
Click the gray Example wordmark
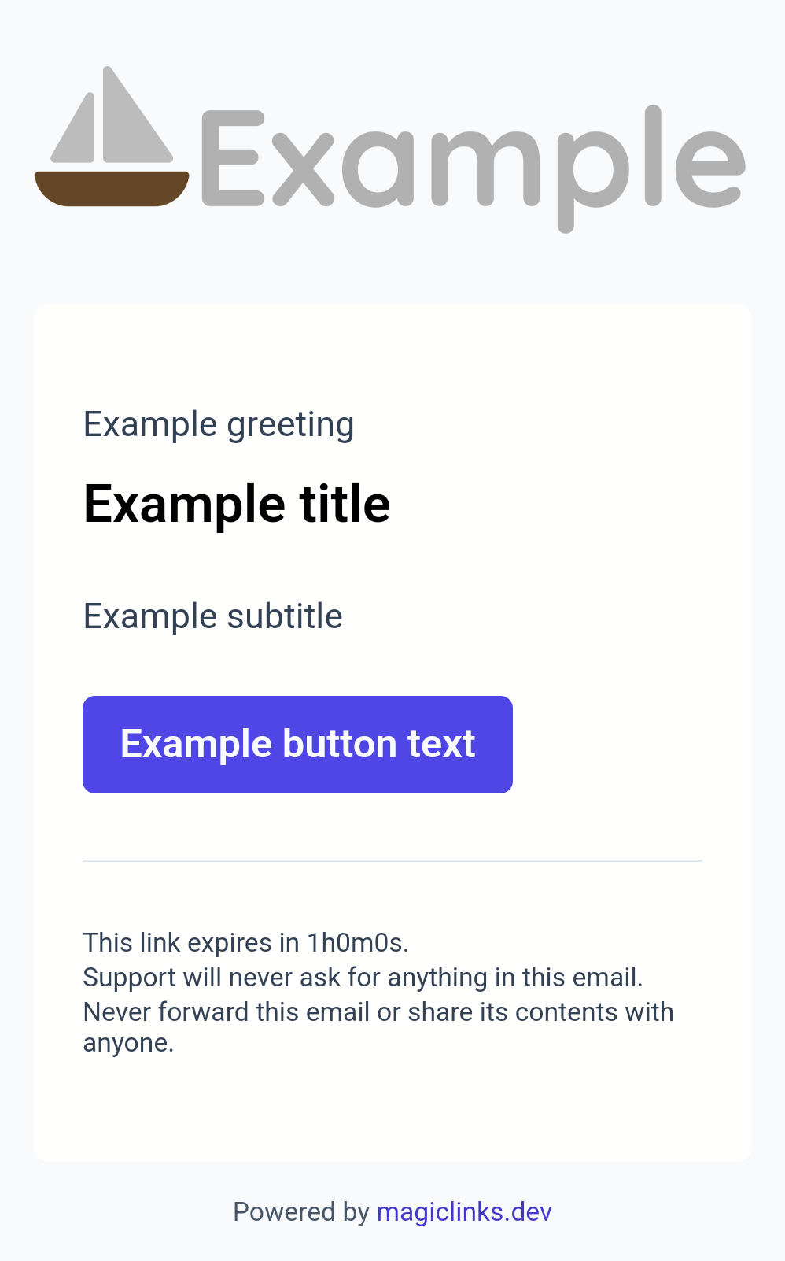point(474,168)
